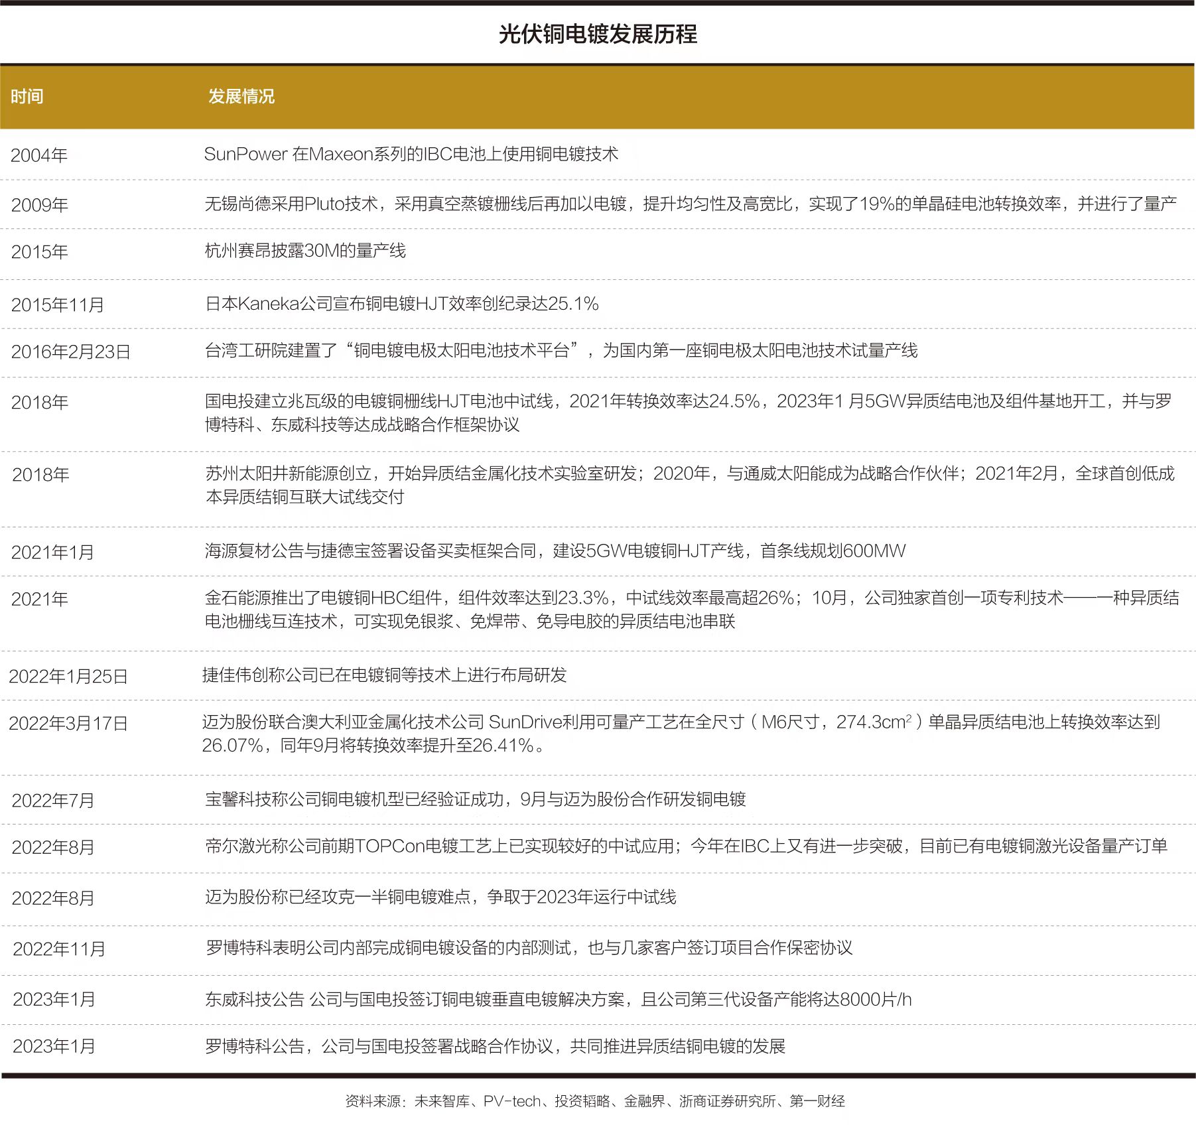Click the 捷佳伟创 description text
1196x1127 pixels.
[385, 675]
